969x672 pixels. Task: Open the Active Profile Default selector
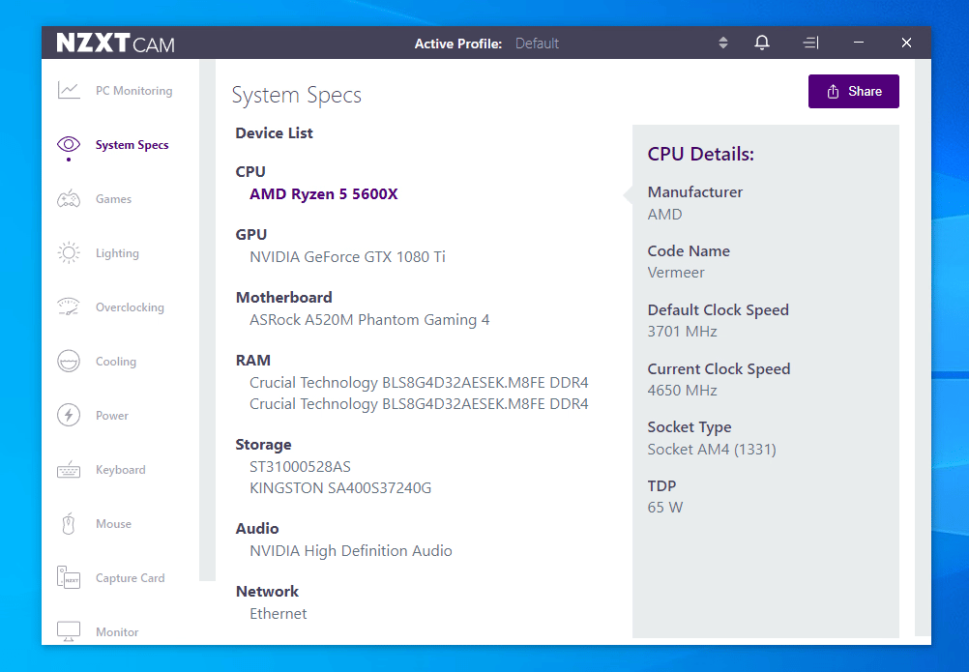click(x=537, y=44)
